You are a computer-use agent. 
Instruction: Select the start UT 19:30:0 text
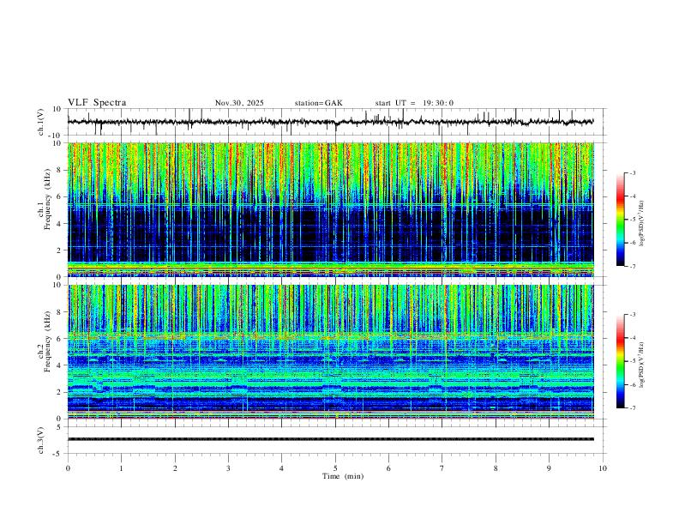click(x=414, y=103)
